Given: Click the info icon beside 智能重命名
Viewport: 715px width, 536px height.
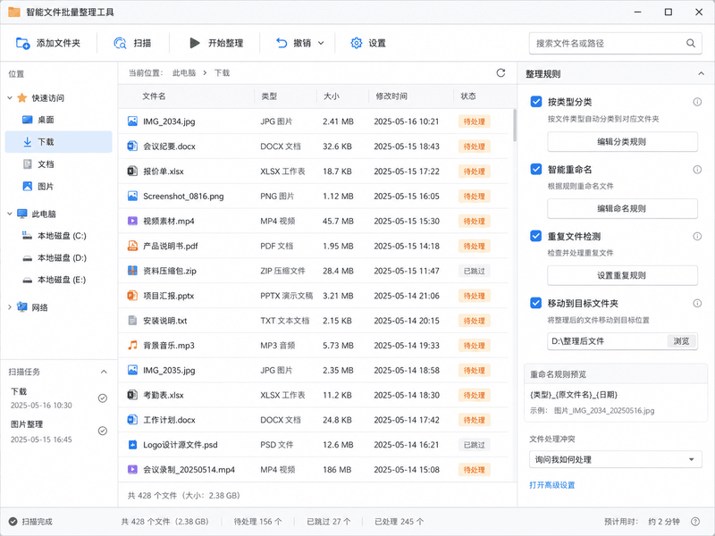Looking at the screenshot, I should (697, 170).
